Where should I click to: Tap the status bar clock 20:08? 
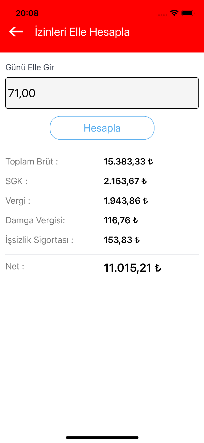click(x=27, y=13)
